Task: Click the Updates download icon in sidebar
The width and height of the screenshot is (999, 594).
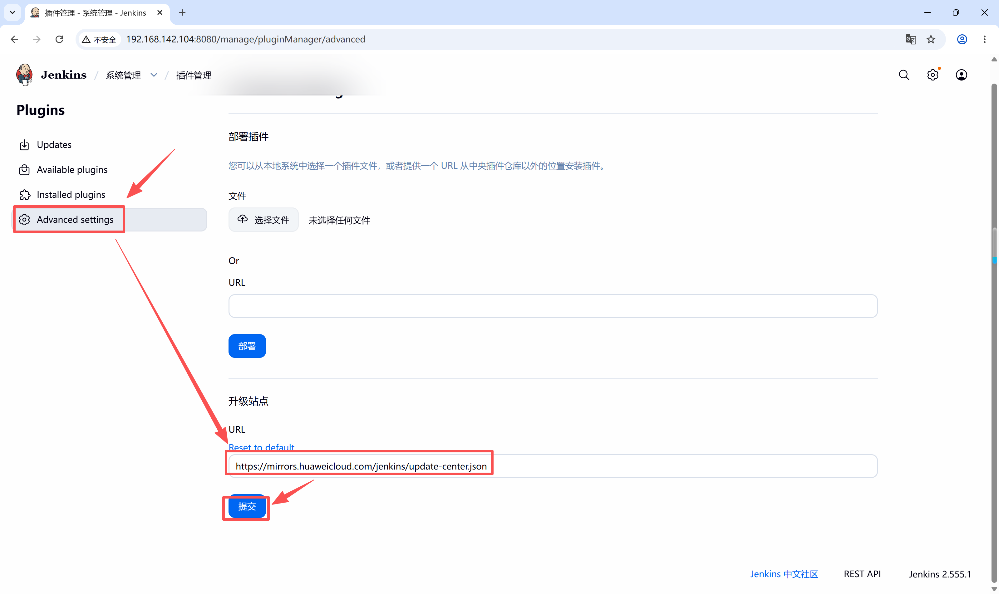Action: 24,144
